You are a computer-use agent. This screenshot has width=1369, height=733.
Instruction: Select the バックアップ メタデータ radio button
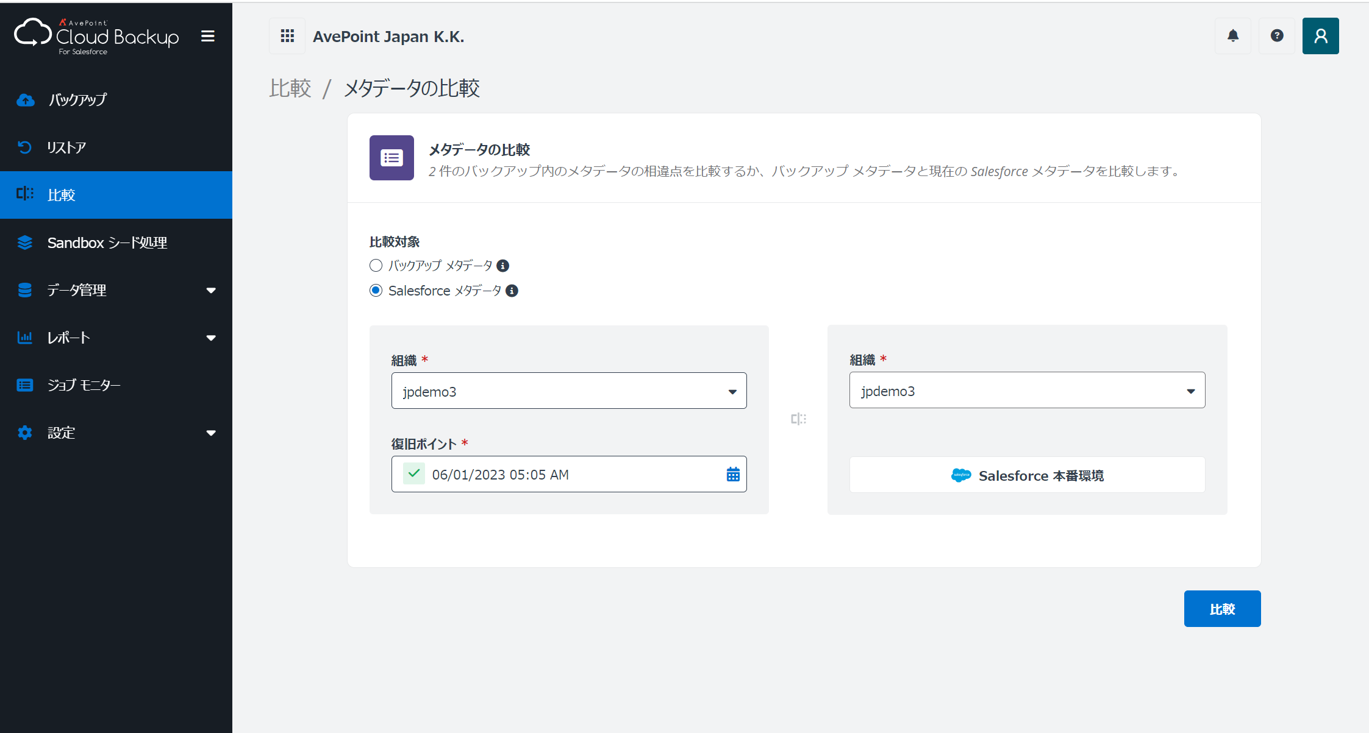pos(376,266)
